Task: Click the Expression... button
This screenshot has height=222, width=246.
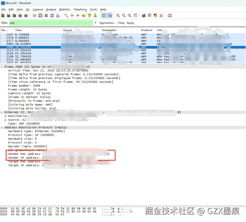Action: 108,23
